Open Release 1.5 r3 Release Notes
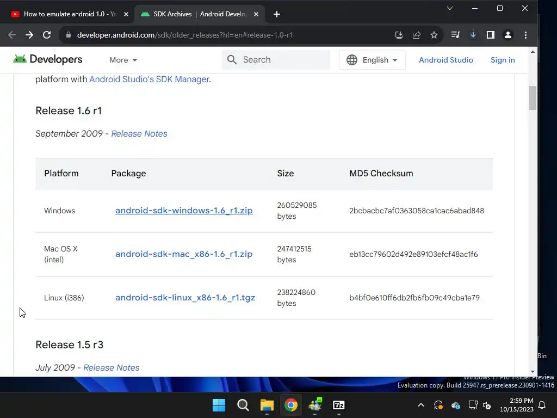The width and height of the screenshot is (557, 418). tap(111, 367)
